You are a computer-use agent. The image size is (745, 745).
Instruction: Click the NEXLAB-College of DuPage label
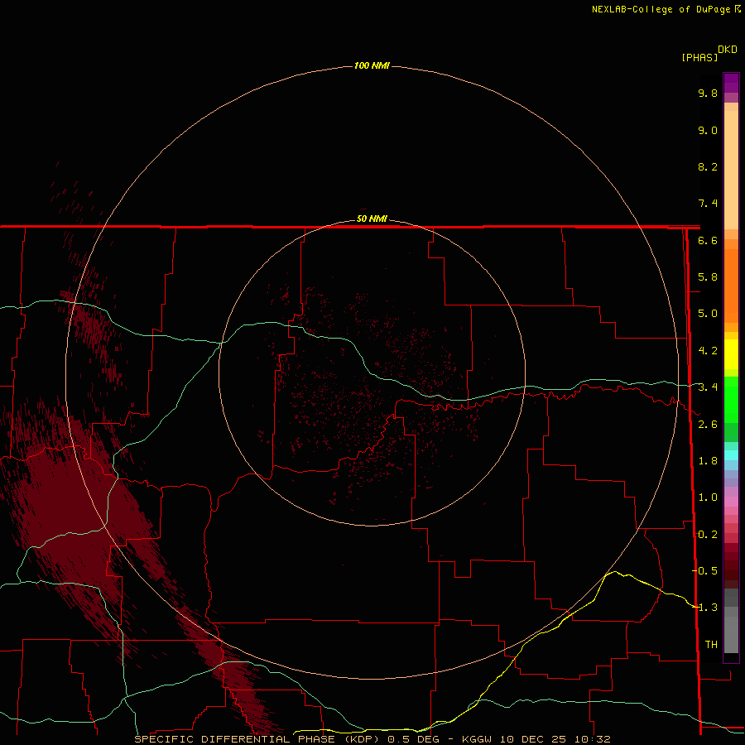[666, 9]
